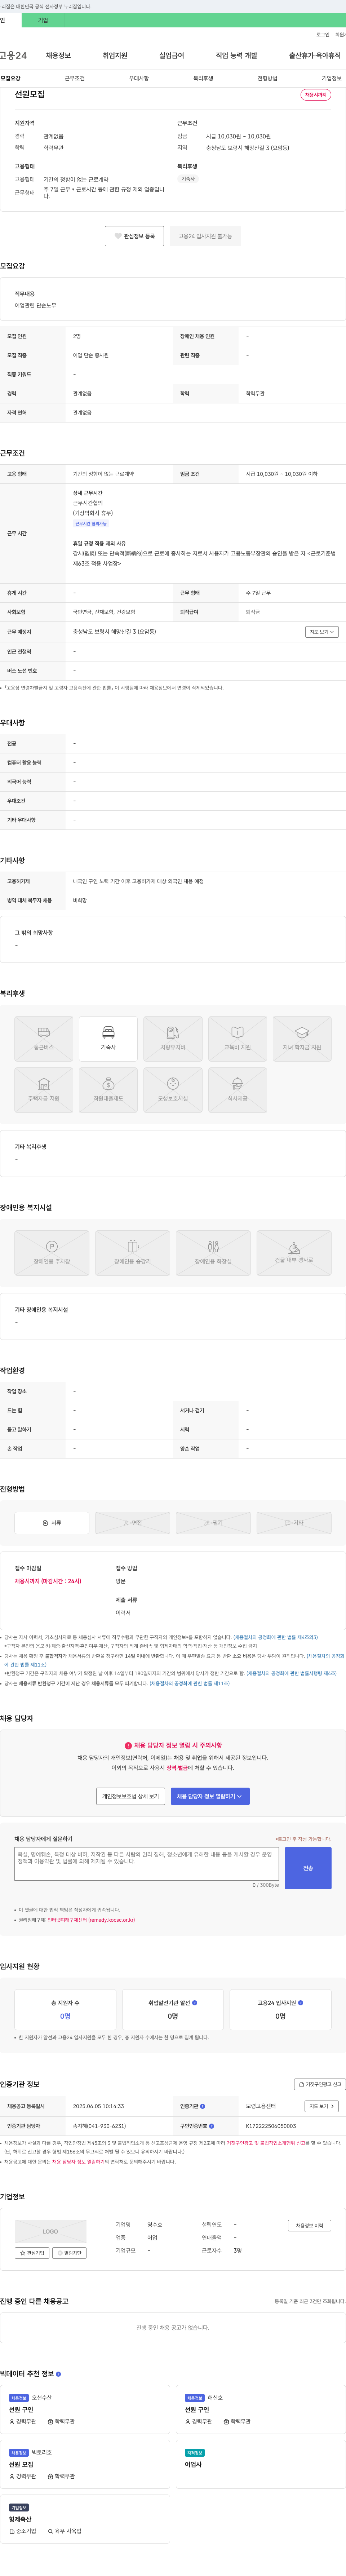Open 개인정보보호법 상세 보기
Image resolution: width=346 pixels, height=2576 pixels.
(131, 1796)
